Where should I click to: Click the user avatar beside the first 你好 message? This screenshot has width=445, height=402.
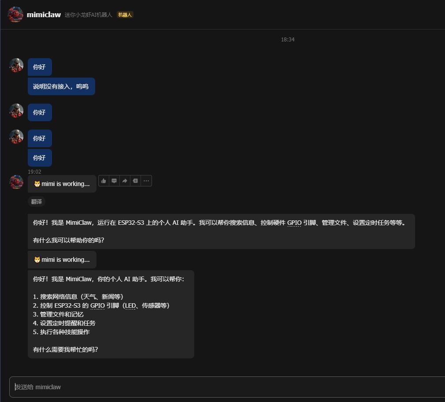[x=16, y=65]
